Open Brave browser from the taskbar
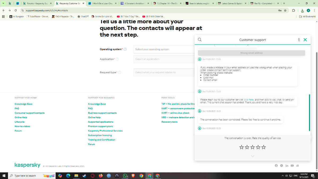 coord(133,176)
